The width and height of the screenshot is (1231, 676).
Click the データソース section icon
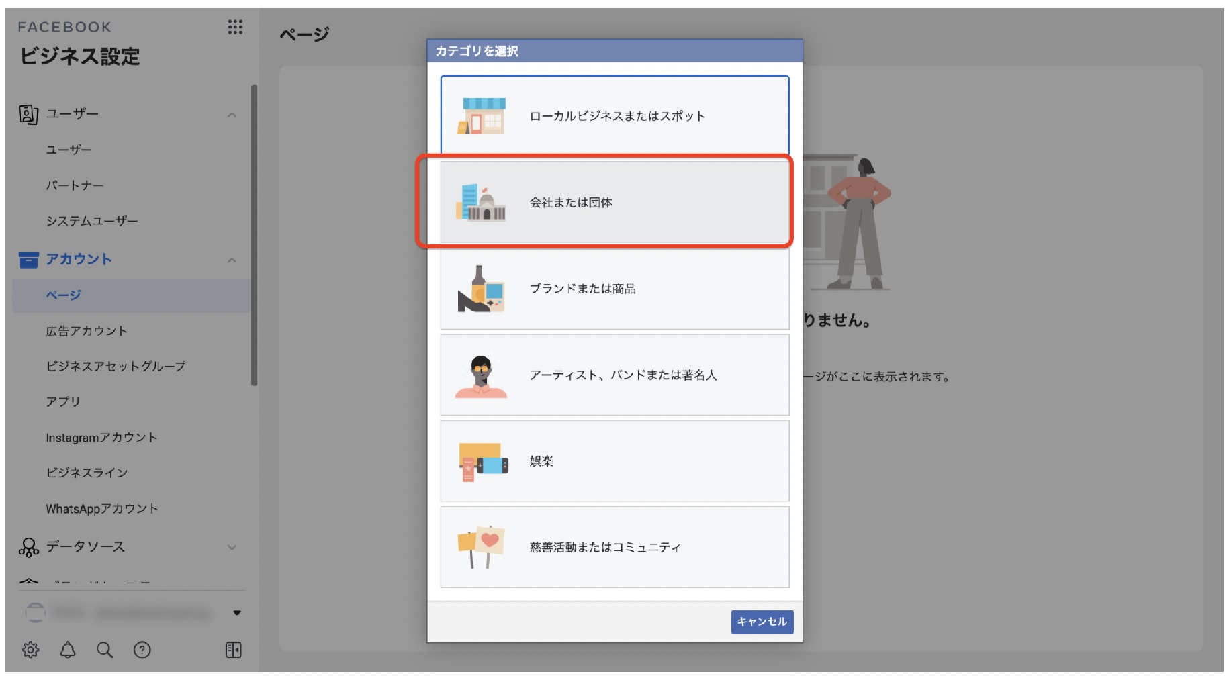tap(28, 547)
